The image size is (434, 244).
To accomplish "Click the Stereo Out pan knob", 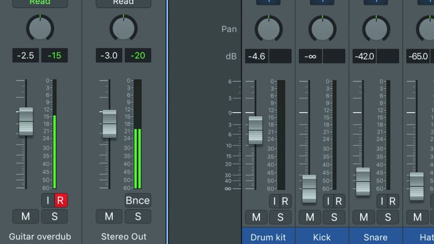I will tap(123, 28).
